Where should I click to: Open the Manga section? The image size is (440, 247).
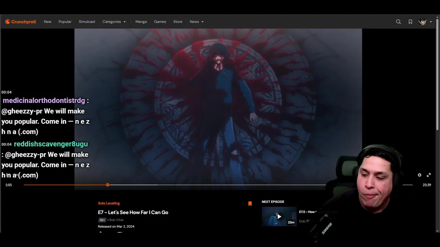click(x=141, y=22)
